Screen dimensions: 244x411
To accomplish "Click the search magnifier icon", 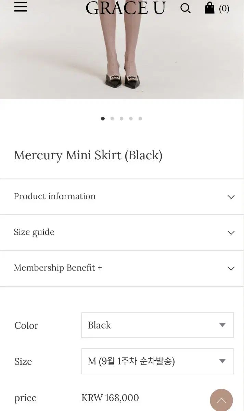I will tap(185, 8).
